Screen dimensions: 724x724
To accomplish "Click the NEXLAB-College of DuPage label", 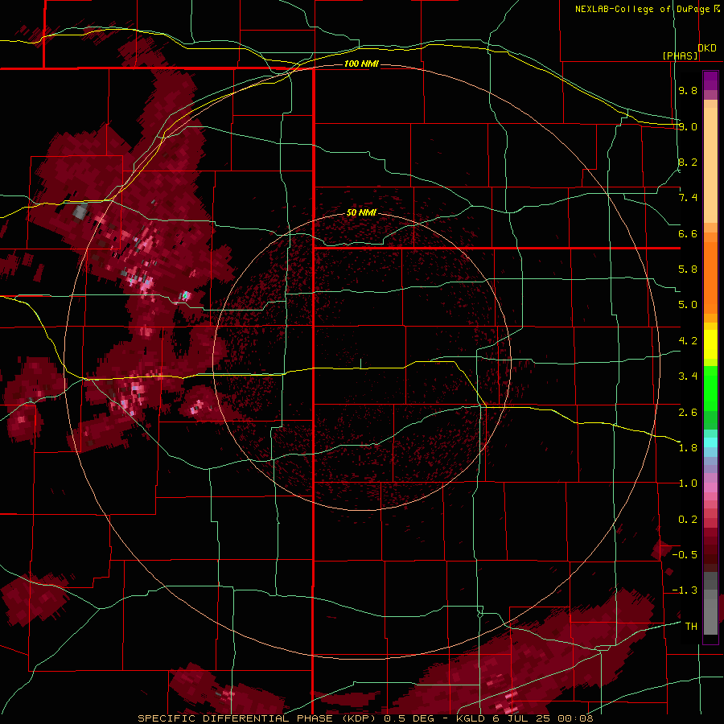I will coord(642,9).
